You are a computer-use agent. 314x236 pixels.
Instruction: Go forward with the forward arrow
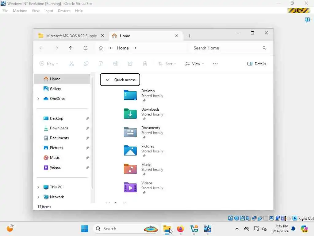tap(56, 48)
